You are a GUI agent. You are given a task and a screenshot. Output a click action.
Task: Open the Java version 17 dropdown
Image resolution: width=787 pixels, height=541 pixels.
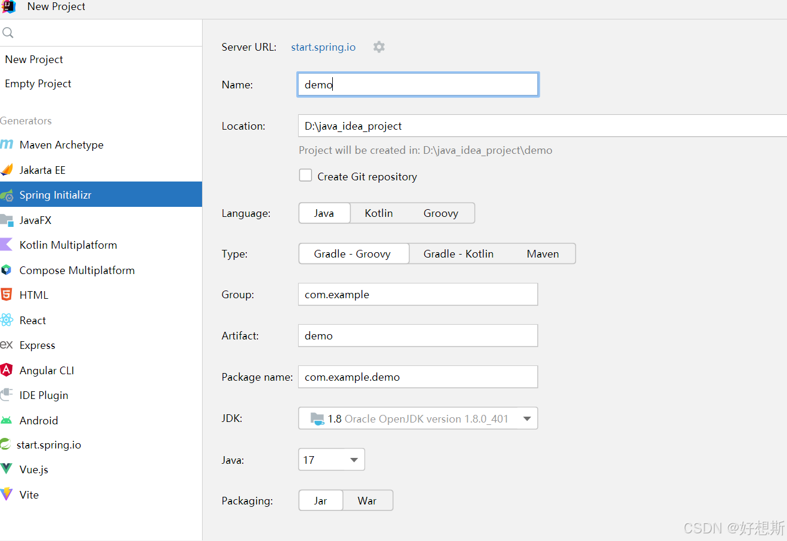coord(332,460)
